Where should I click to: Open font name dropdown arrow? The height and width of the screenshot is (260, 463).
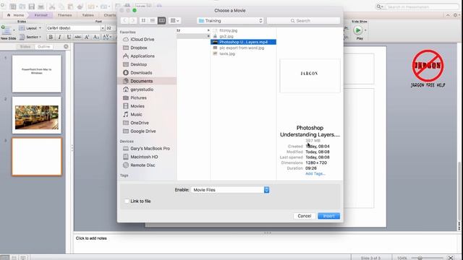103,28
